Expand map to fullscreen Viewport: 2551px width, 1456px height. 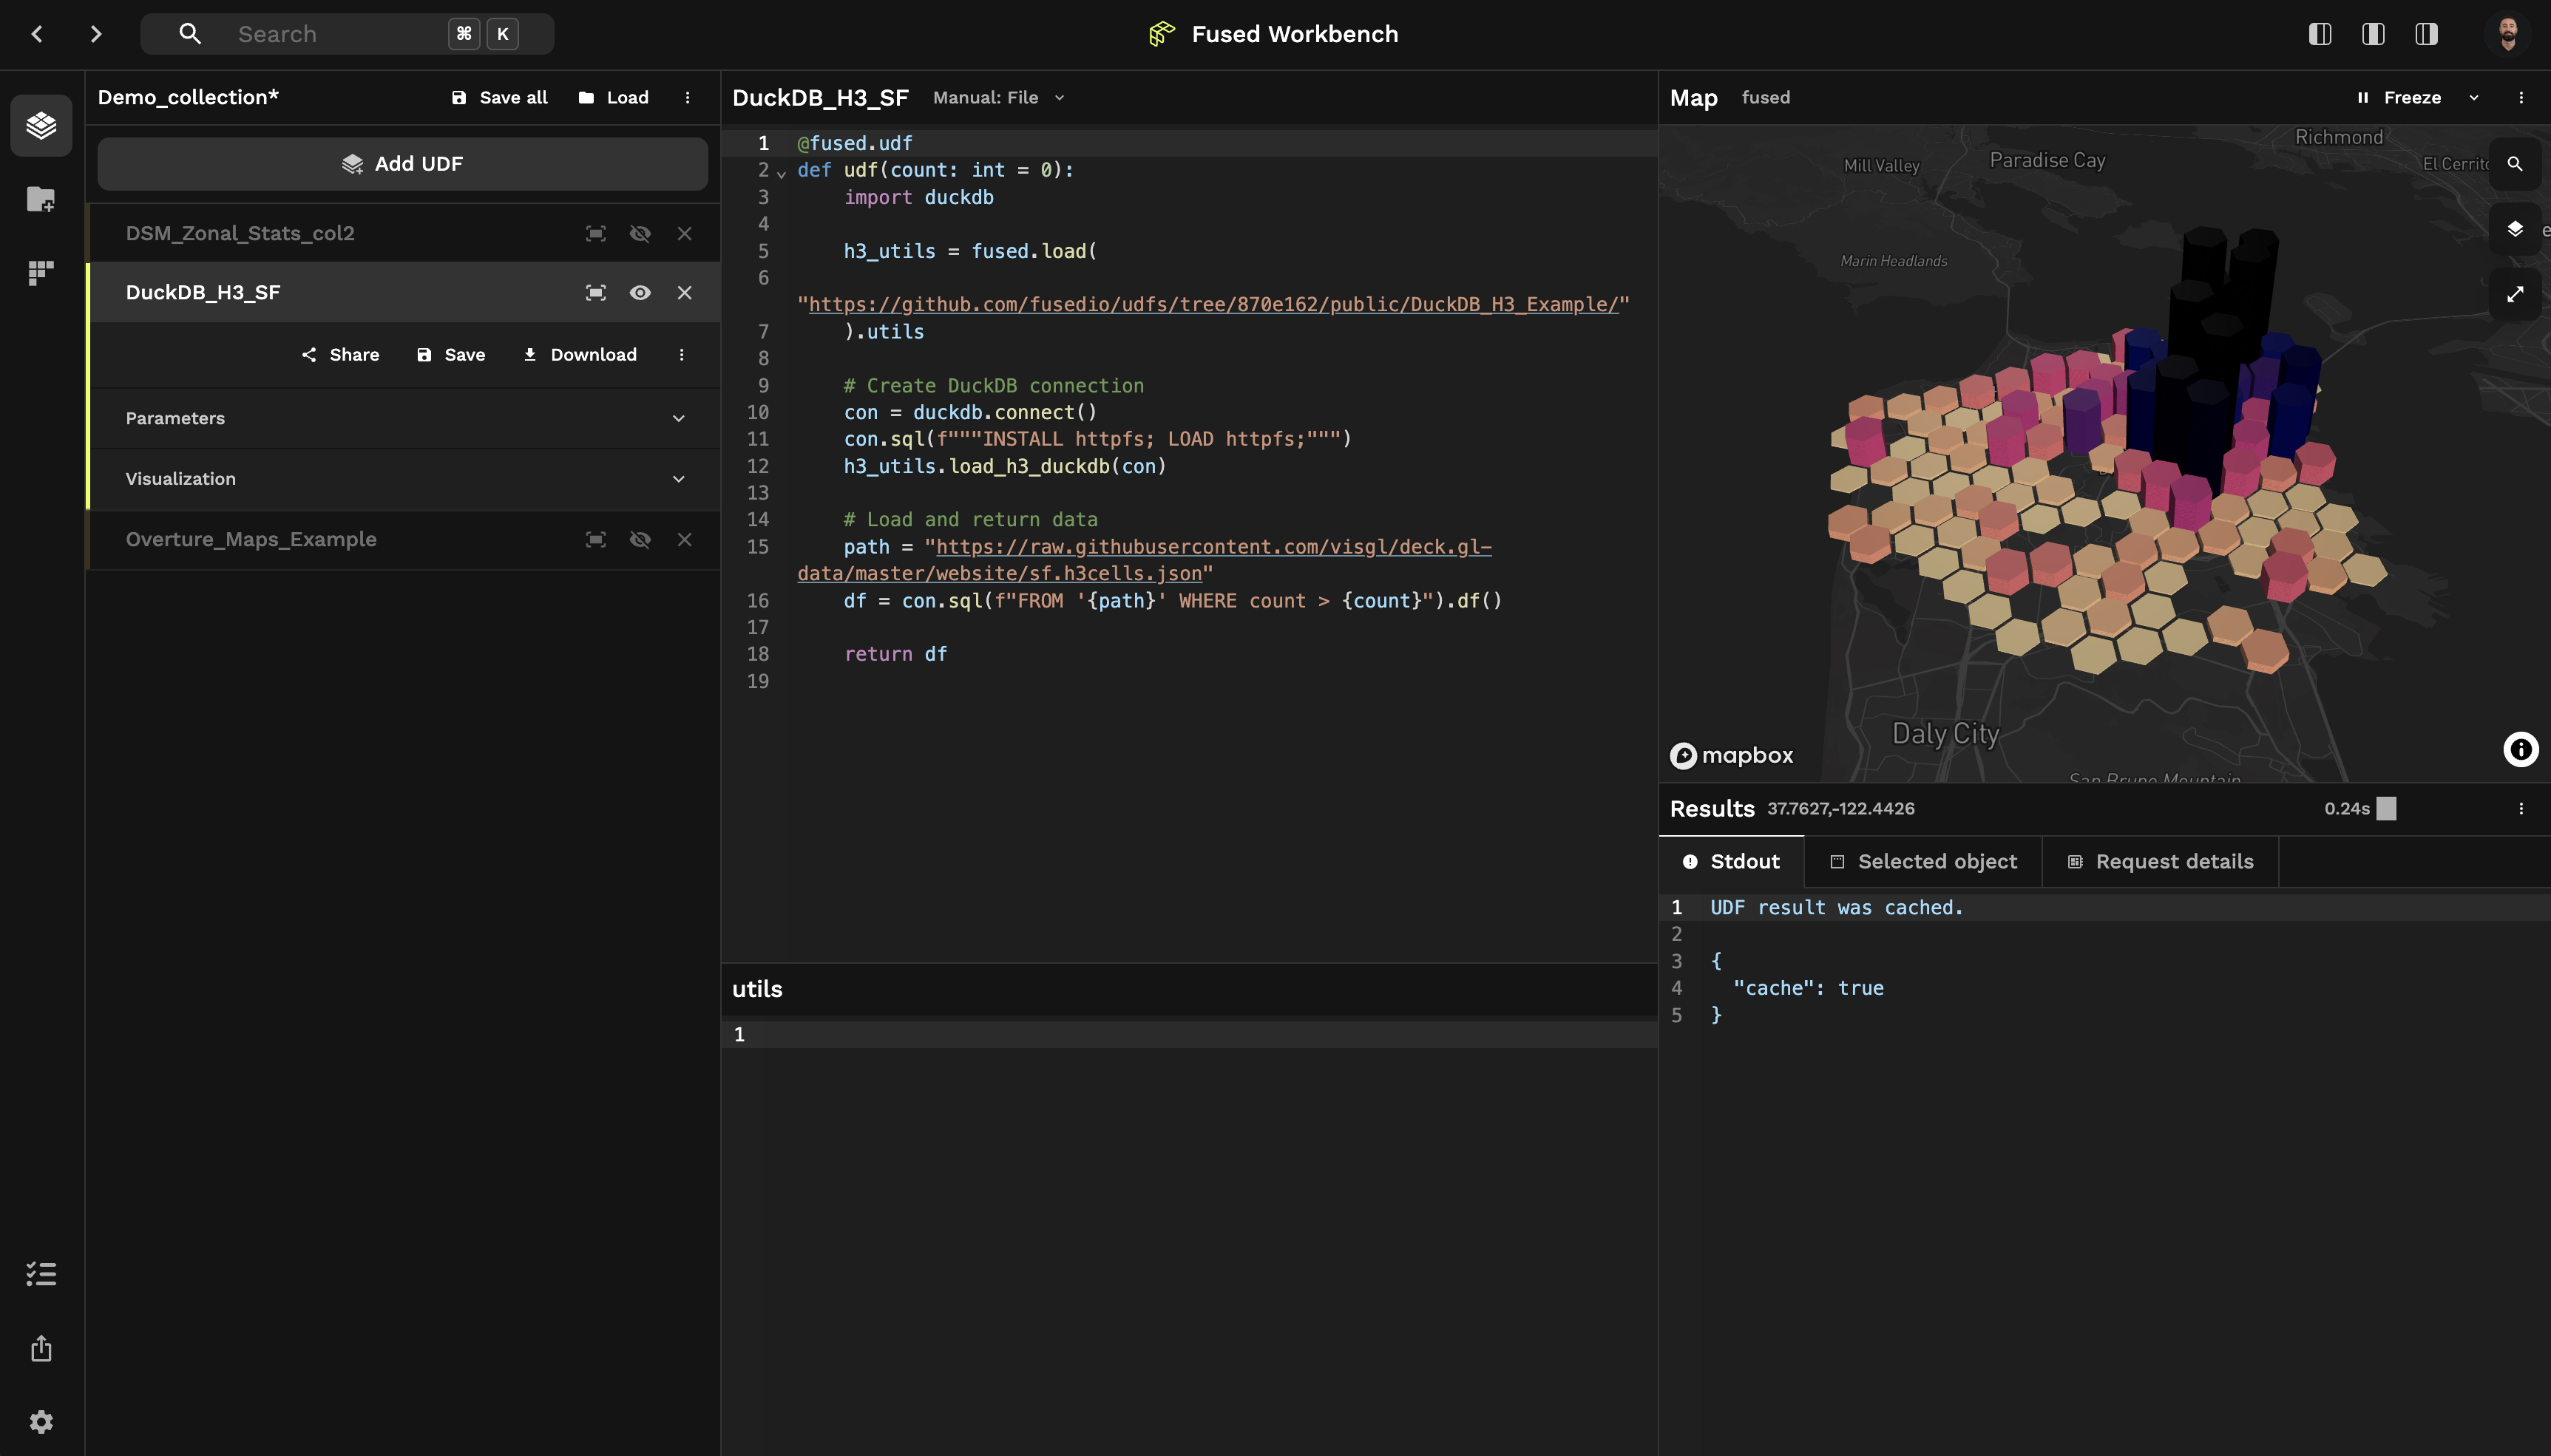[2515, 294]
